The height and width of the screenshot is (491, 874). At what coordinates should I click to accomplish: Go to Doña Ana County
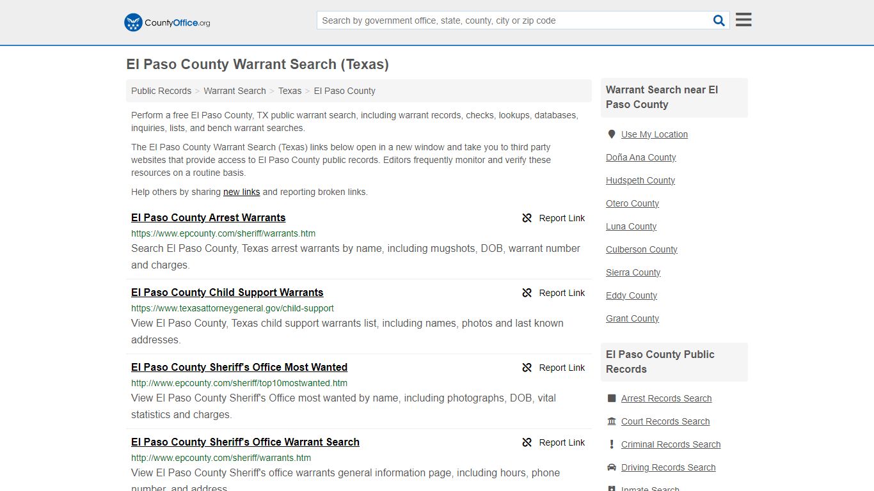click(641, 157)
